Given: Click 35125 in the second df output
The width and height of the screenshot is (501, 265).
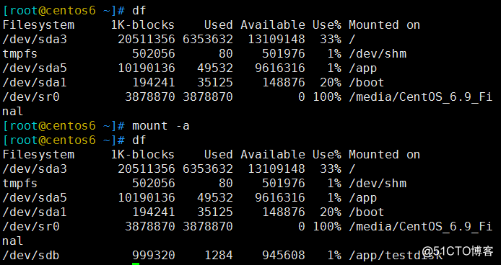Looking at the screenshot, I should (215, 212).
